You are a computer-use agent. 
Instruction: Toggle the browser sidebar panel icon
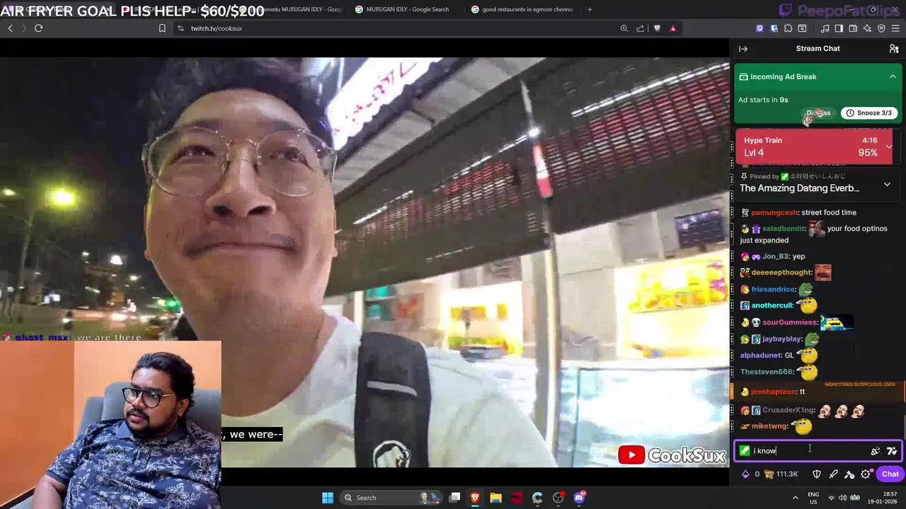pyautogui.click(x=839, y=28)
